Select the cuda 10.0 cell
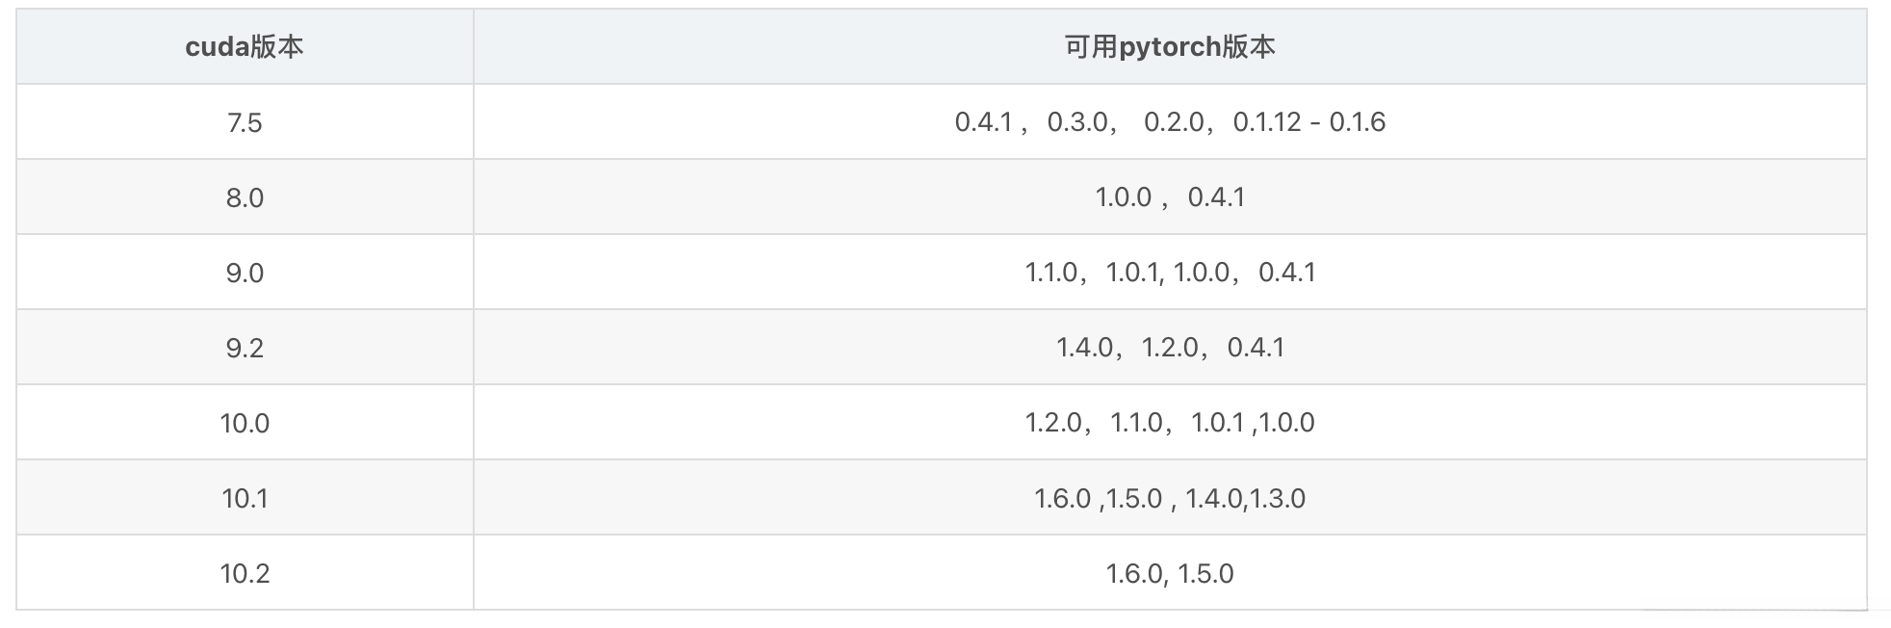Screen dimensions: 1891x628 245,423
